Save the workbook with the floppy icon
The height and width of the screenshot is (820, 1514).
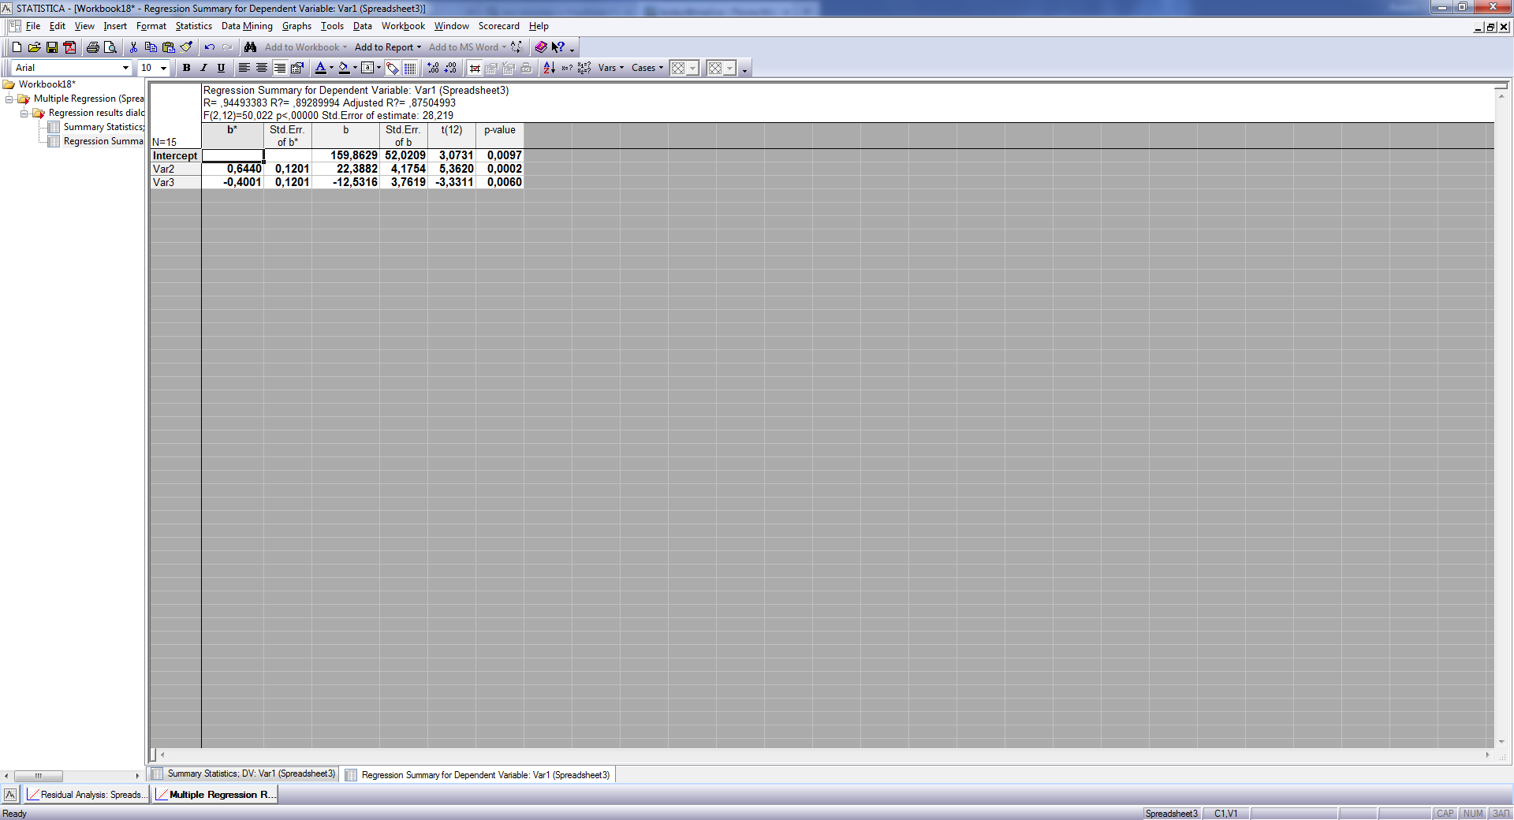coord(52,47)
